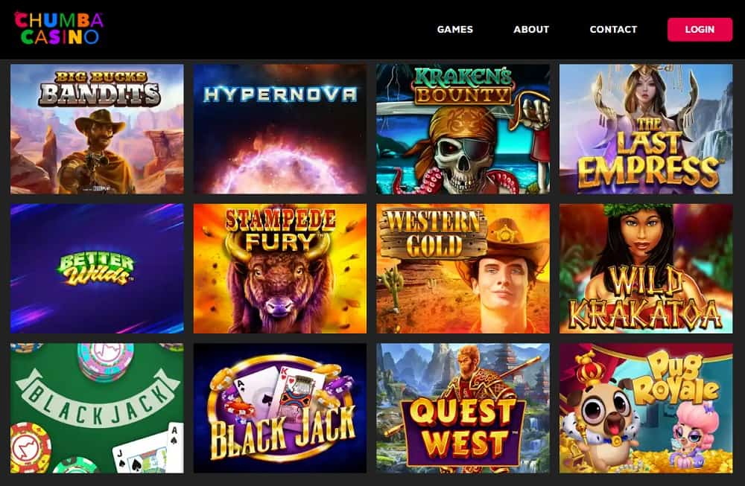
Task: Open the gold-ring Black Jack tile
Action: [280, 408]
